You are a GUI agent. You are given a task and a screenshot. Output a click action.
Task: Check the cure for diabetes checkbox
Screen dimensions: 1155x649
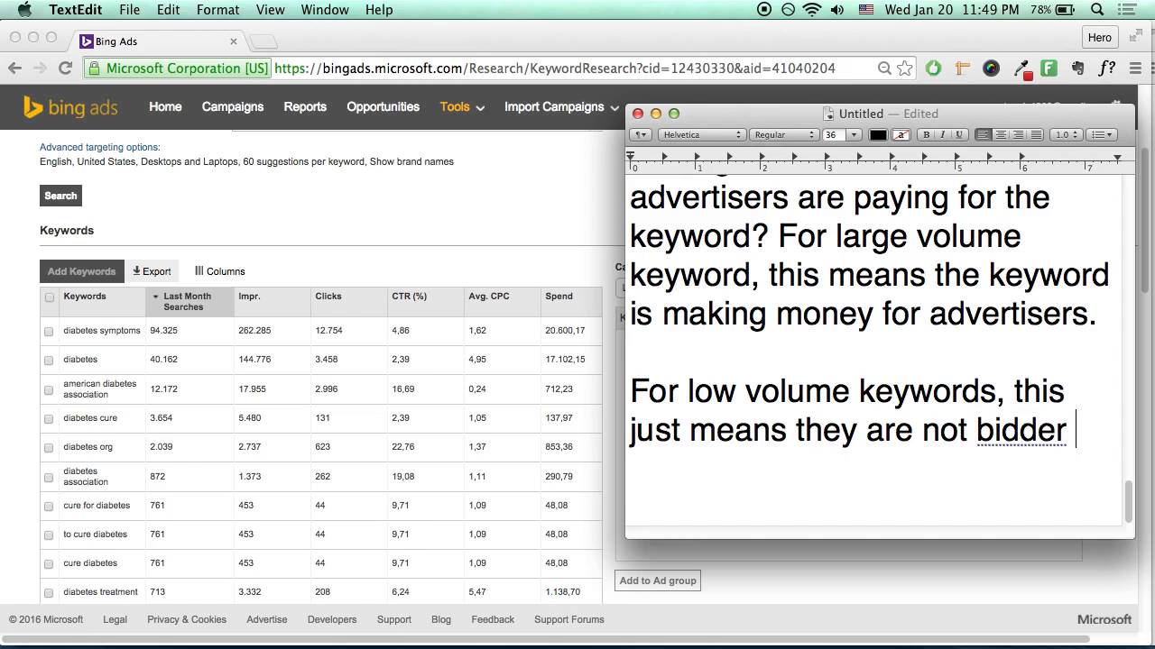coord(49,507)
